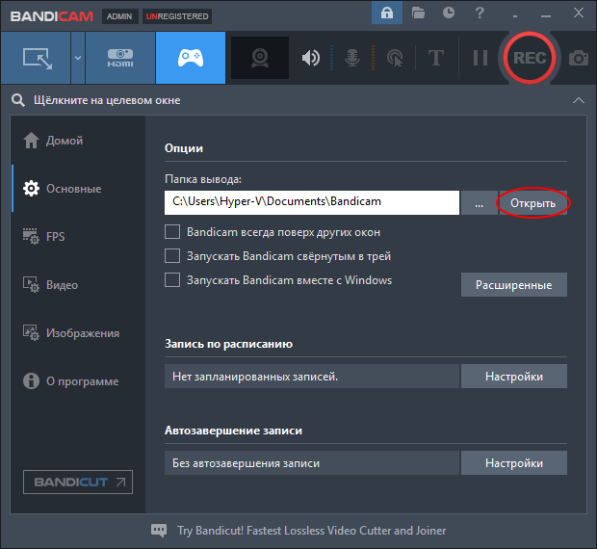Click the Открыть button
Screen dimensions: 597x549
click(532, 203)
